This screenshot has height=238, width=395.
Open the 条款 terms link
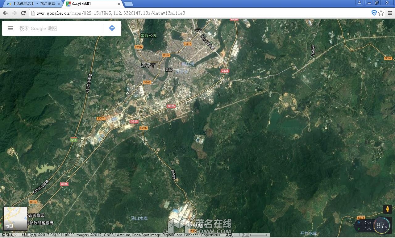(x=229, y=235)
